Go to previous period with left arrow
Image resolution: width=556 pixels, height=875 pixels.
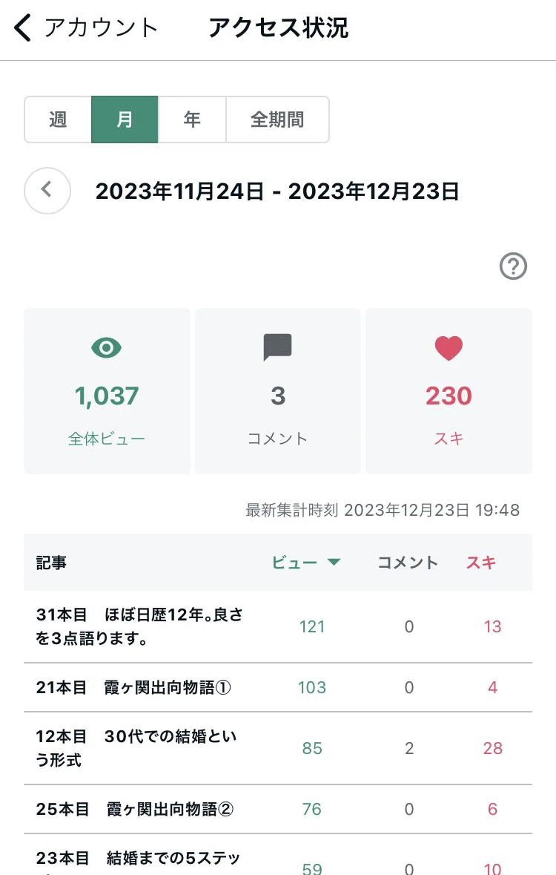pyautogui.click(x=47, y=190)
